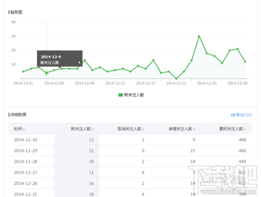Select the 2014-12-29 table row
Image resolution: width=261 pixels, height=197 pixels.
click(130, 151)
